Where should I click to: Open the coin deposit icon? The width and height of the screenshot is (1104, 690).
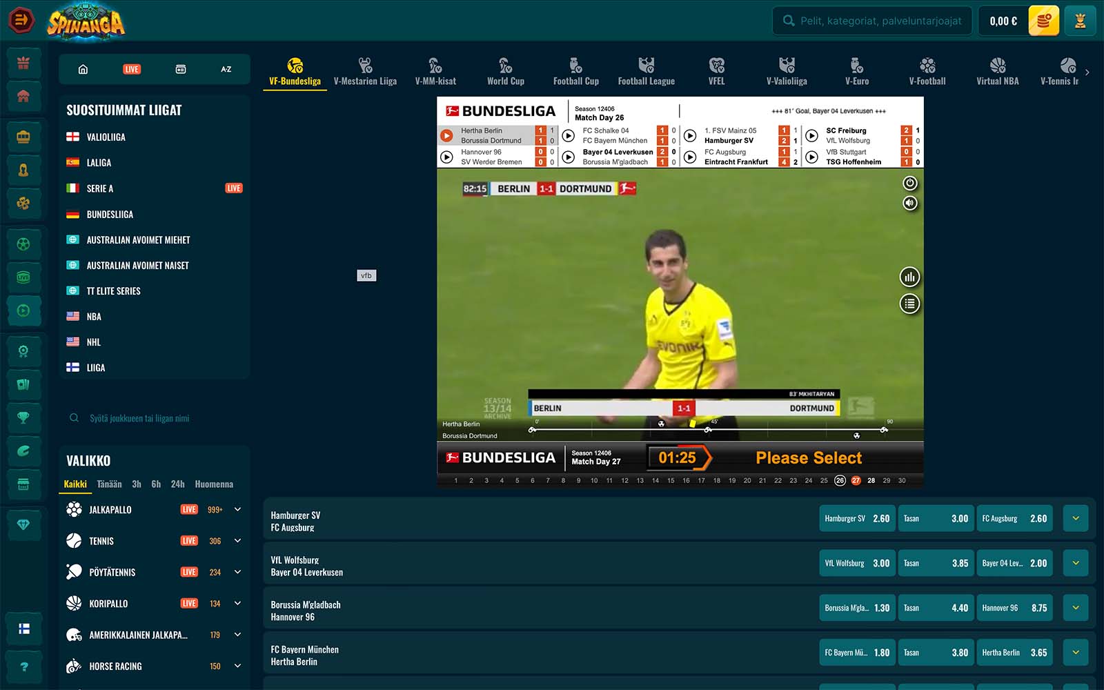[x=1043, y=21]
